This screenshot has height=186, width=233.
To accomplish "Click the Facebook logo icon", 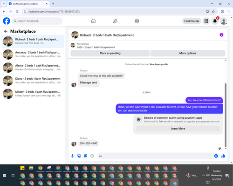I will 7,21.
